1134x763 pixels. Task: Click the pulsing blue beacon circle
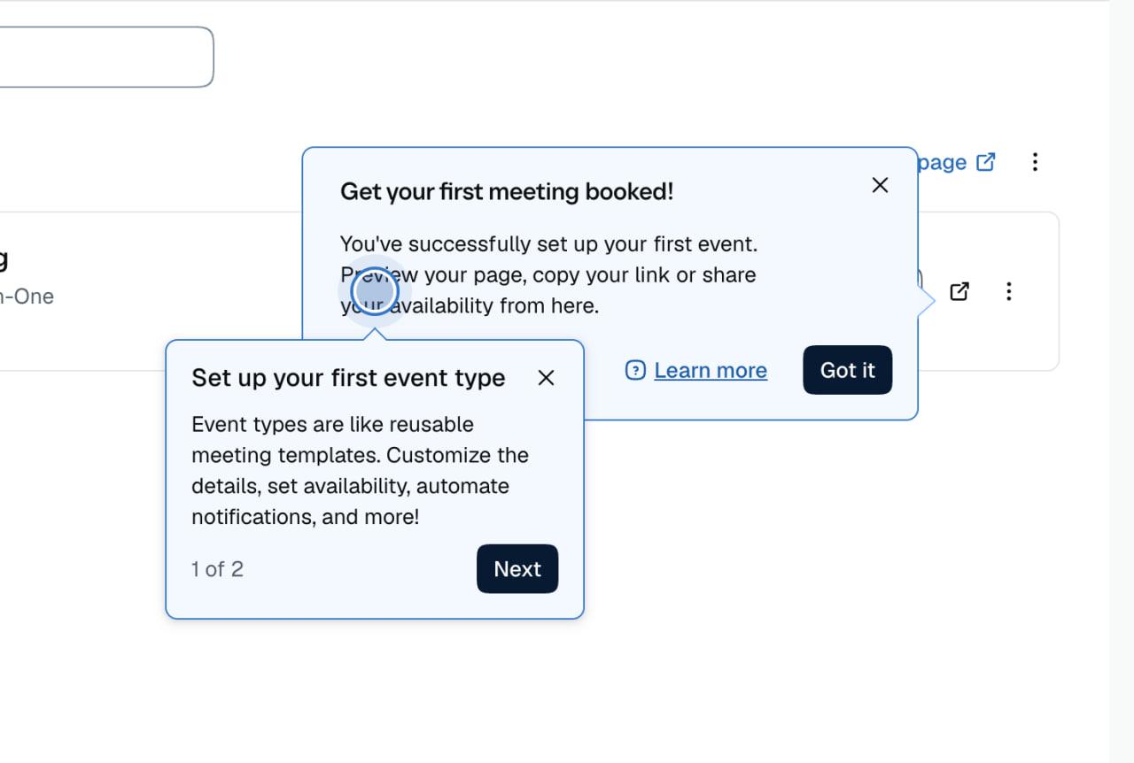(x=374, y=291)
